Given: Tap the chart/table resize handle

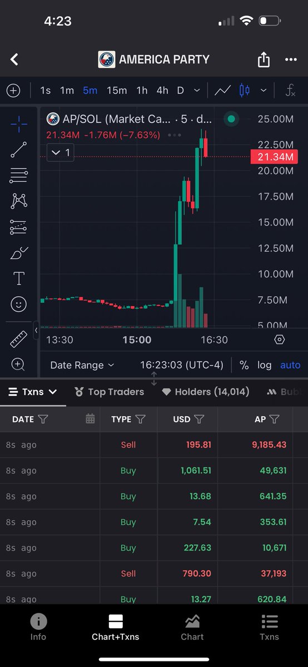Looking at the screenshot, I should click(x=154, y=379).
